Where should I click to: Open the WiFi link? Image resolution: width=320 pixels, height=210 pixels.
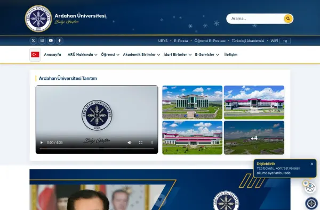tap(274, 41)
